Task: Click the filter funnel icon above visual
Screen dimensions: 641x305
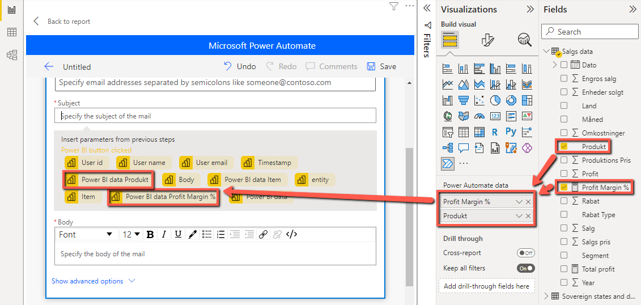Action: coord(394,6)
